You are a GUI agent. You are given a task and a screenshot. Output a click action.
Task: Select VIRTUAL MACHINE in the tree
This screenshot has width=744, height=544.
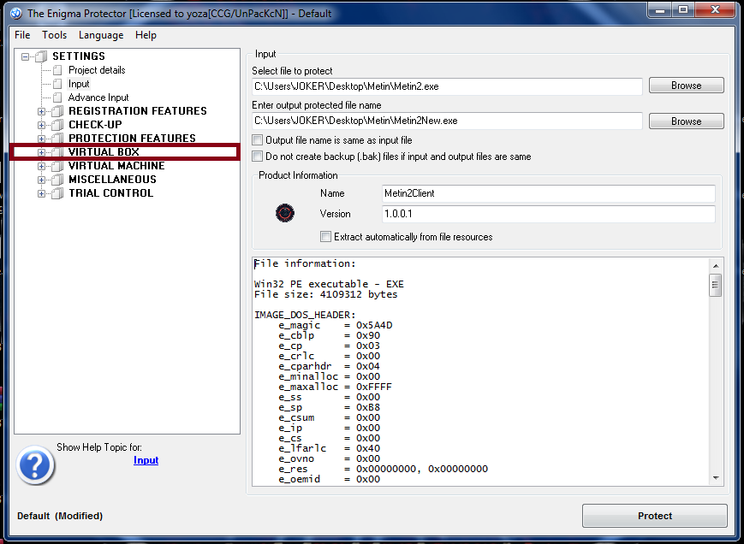click(x=116, y=166)
